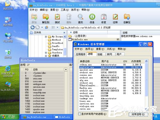Click the archive path address field
The width and height of the screenshot is (160, 120).
(110, 28)
